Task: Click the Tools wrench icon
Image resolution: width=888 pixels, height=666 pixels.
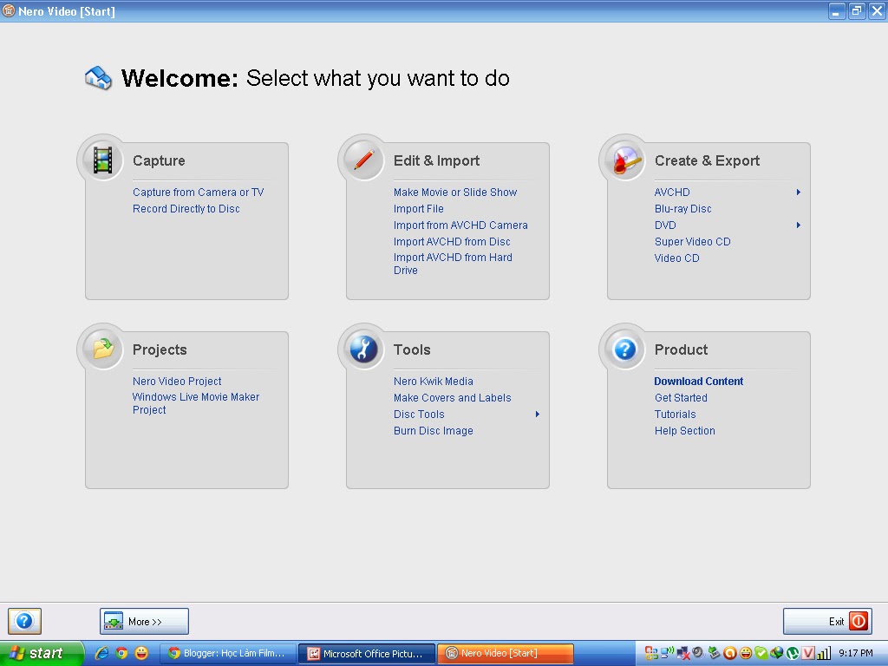Action: pyautogui.click(x=363, y=349)
